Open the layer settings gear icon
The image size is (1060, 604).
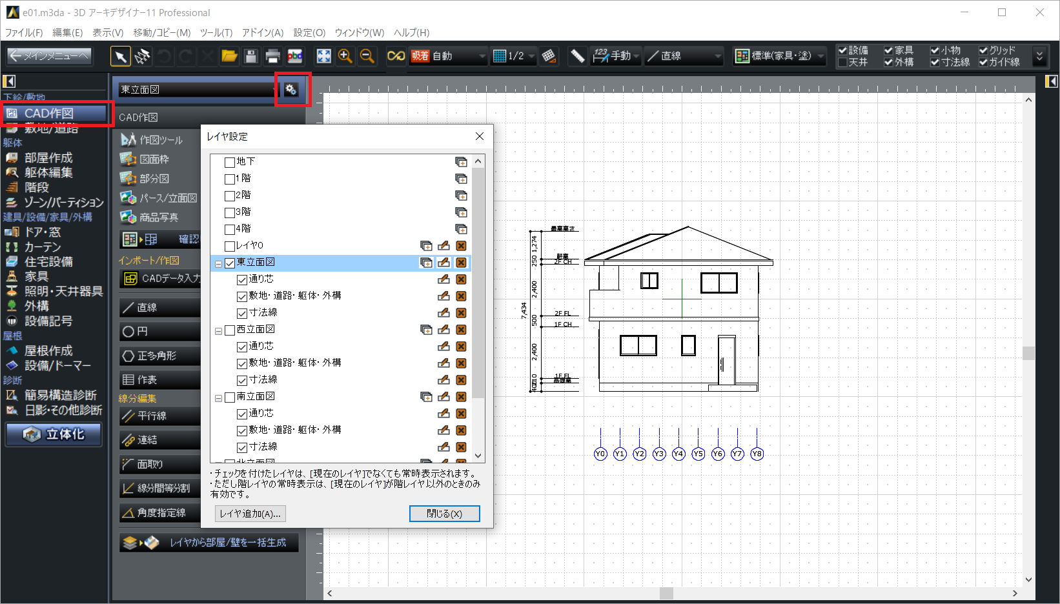291,90
